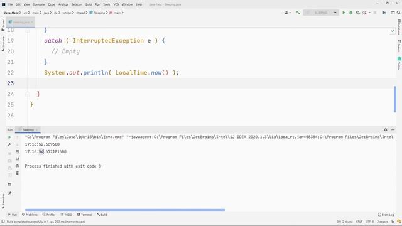Expand the profiler run options arrow
This screenshot has height=226, width=402.
369,13
